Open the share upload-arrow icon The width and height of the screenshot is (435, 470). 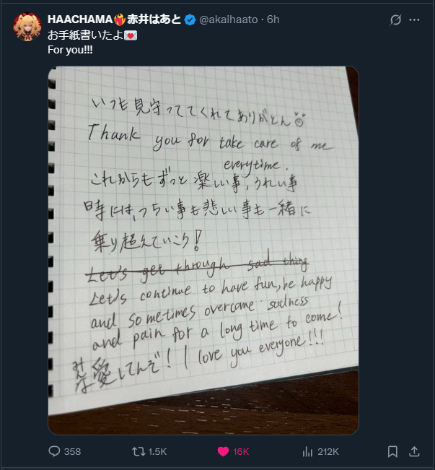[414, 451]
